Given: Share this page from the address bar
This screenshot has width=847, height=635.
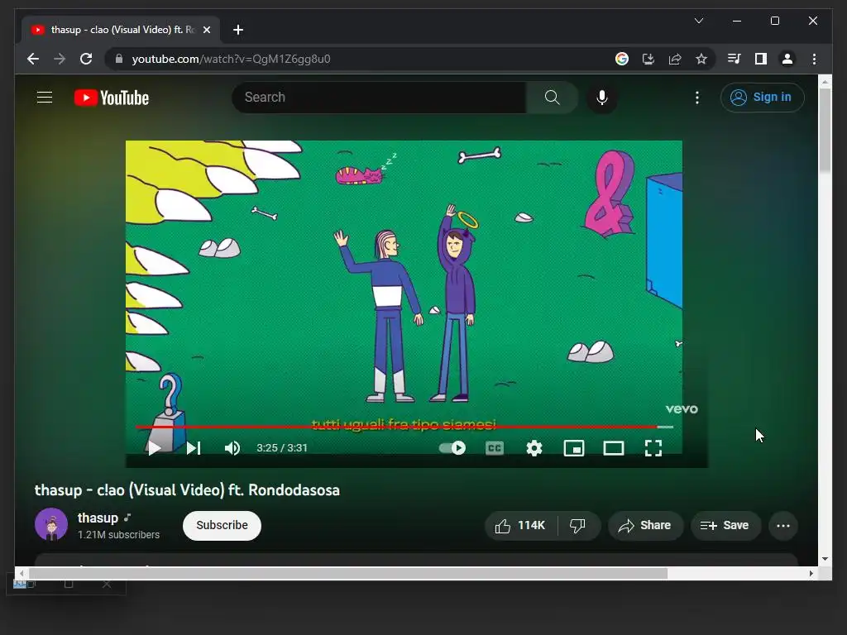Looking at the screenshot, I should coord(675,59).
